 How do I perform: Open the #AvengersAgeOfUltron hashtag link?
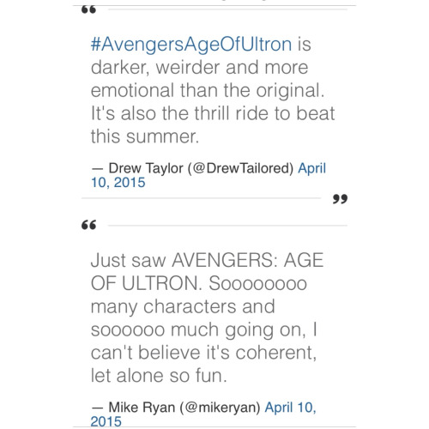191,45
